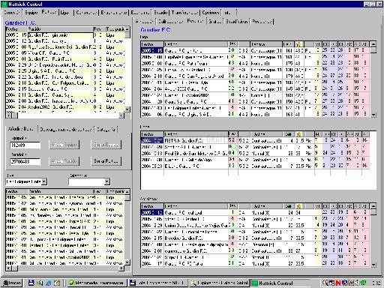Open the Info tab
The width and height of the screenshot is (384, 288).
[228, 12]
